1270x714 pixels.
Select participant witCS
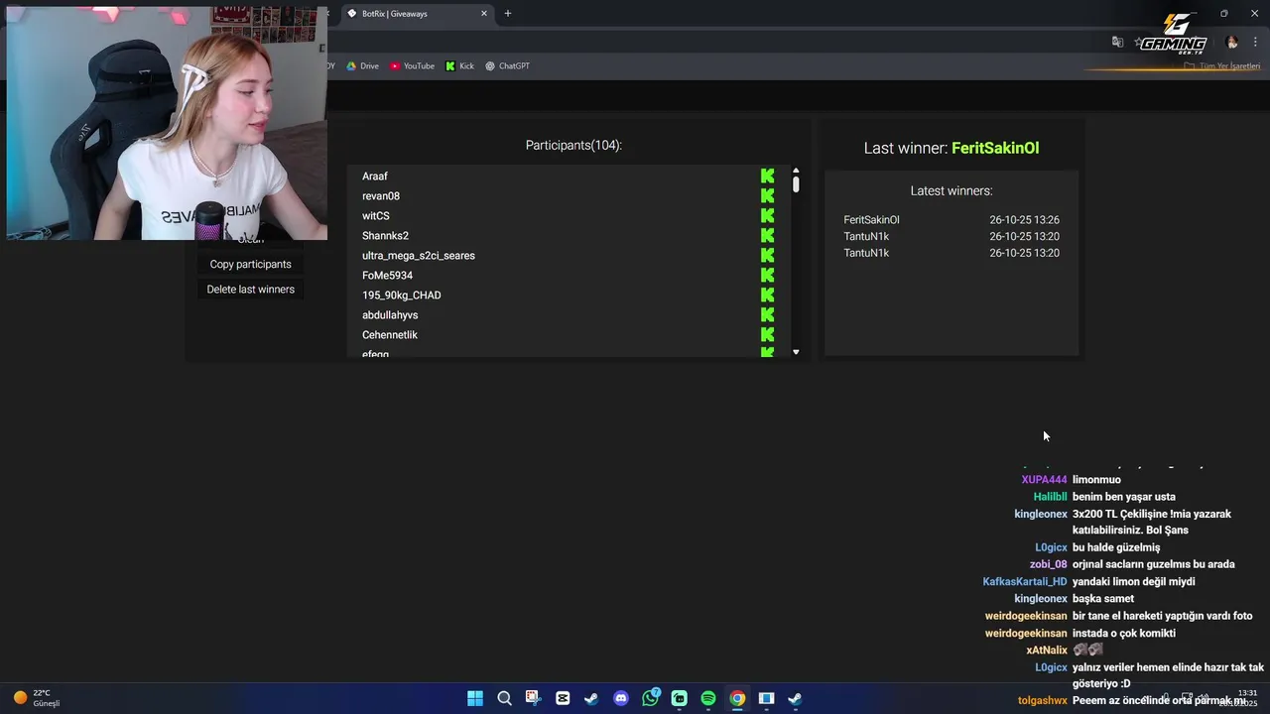(376, 215)
